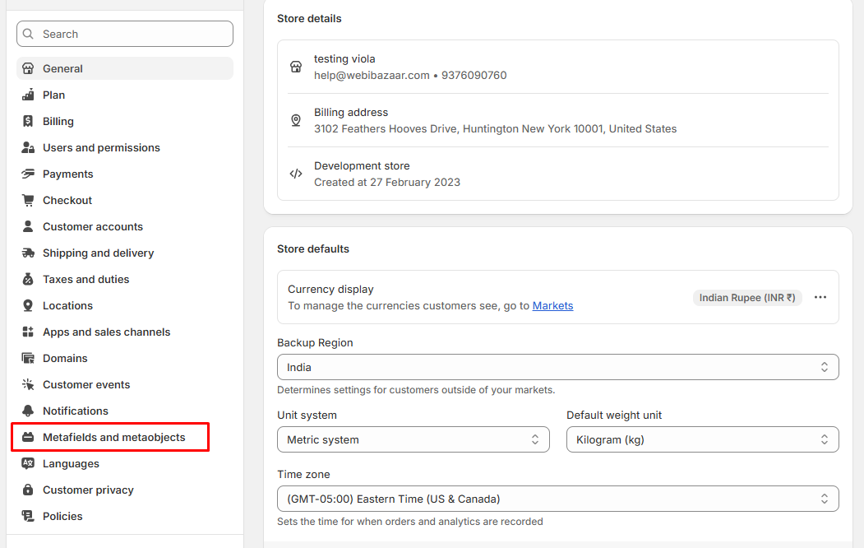
Task: Click the Customer privacy lock icon
Action: point(28,490)
